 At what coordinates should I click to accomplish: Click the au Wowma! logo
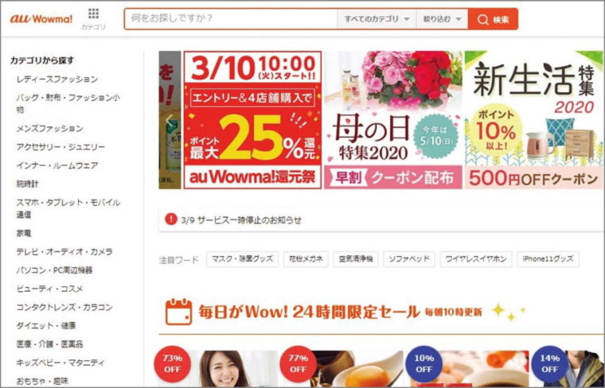pyautogui.click(x=41, y=19)
